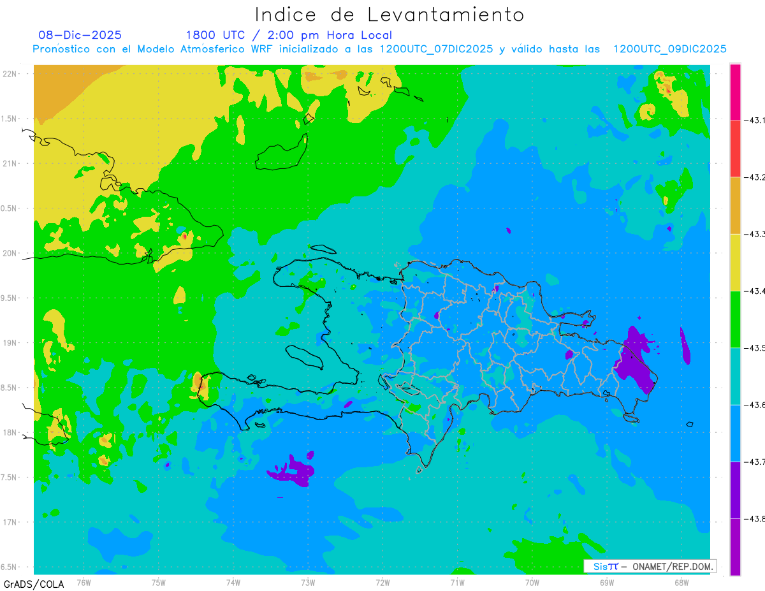Image resolution: width=765 pixels, height=591 pixels.
Task: Click the '-43.3' colorbar value
Action: [x=754, y=234]
